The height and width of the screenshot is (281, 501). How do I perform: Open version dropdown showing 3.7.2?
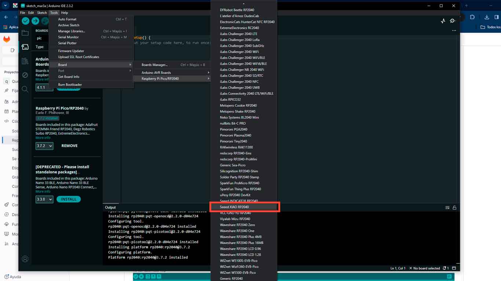point(44,146)
